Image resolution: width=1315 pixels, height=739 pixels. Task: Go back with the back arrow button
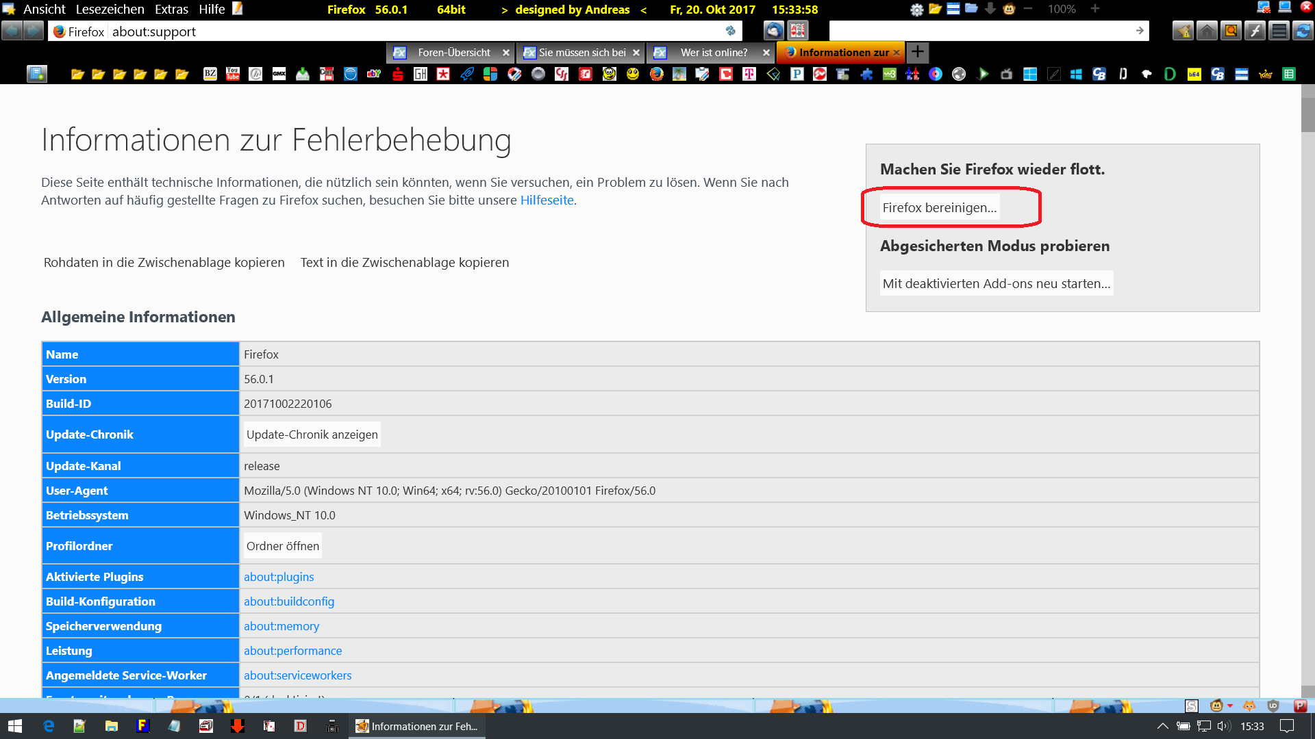12,31
